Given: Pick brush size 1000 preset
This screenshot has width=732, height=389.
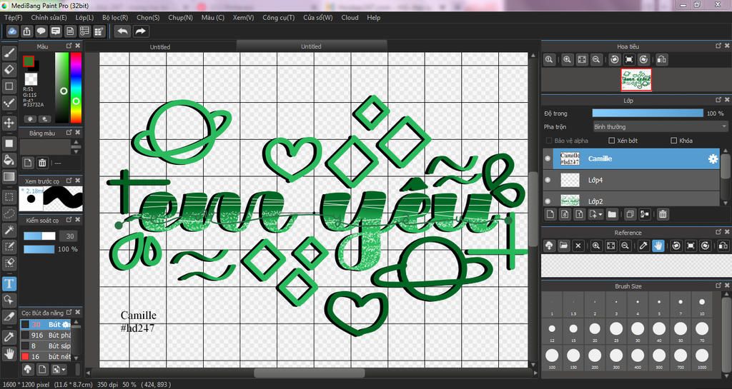Looking at the screenshot, I should (x=702, y=358).
